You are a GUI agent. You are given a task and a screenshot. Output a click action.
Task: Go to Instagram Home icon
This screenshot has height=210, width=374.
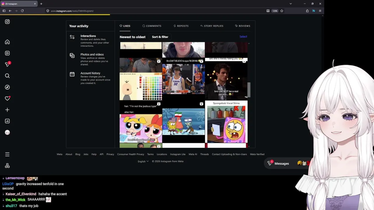click(7, 42)
